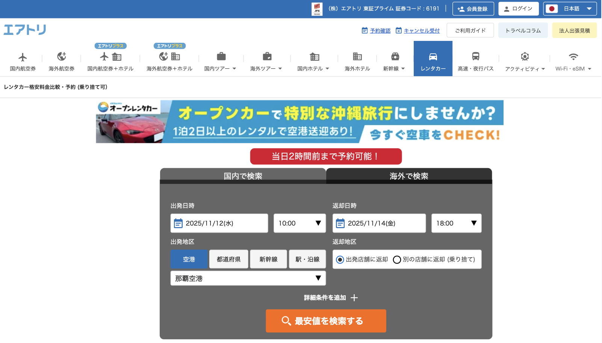Switch to the 海外で検索 tab
Viewport: 602px width, 343px height.
(x=409, y=176)
